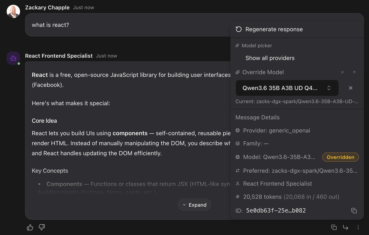Click the Model chip icon

tap(237, 157)
